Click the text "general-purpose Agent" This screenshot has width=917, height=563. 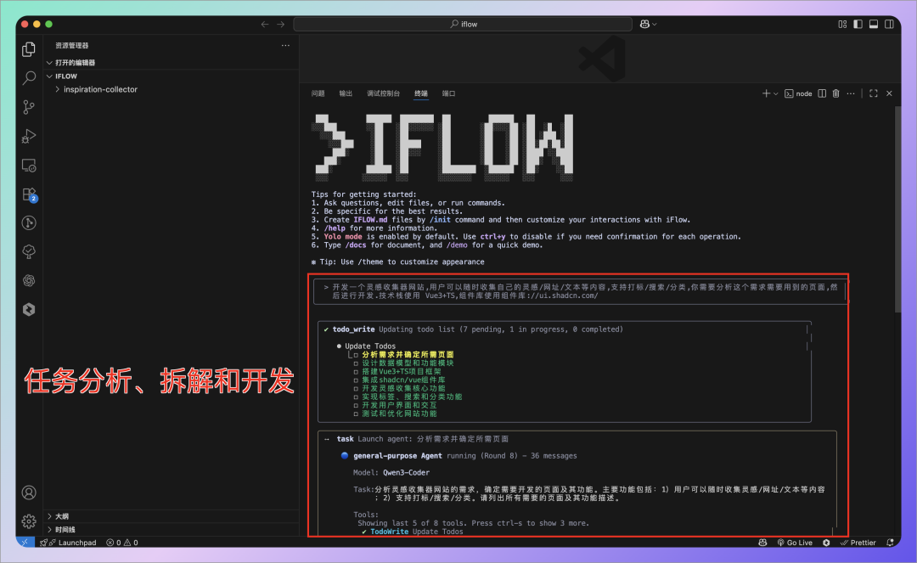[397, 456]
